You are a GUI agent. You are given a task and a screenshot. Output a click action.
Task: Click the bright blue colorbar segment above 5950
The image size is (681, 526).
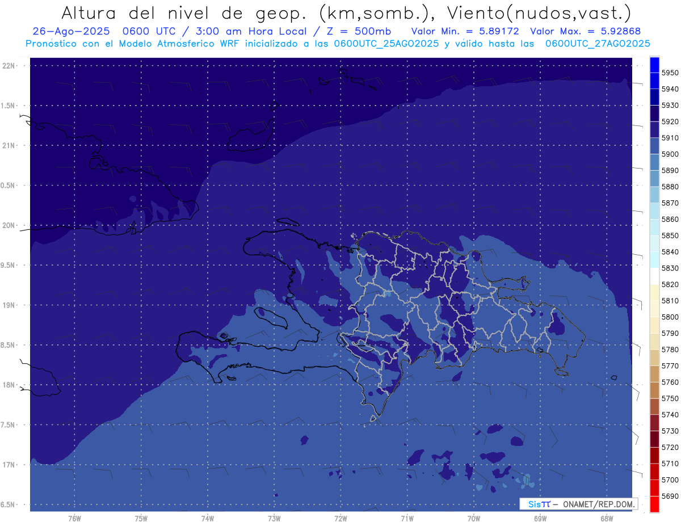654,65
